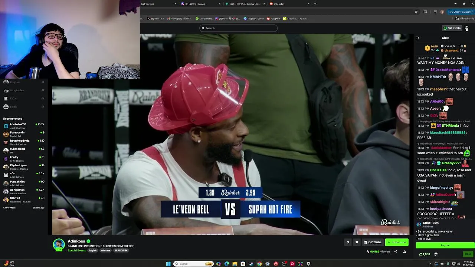Open the offline Eddie channel in the sidebar
The height and width of the screenshot is (267, 475).
coord(24,106)
